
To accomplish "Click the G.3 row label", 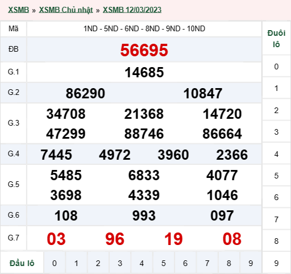I will pyautogui.click(x=14, y=123).
